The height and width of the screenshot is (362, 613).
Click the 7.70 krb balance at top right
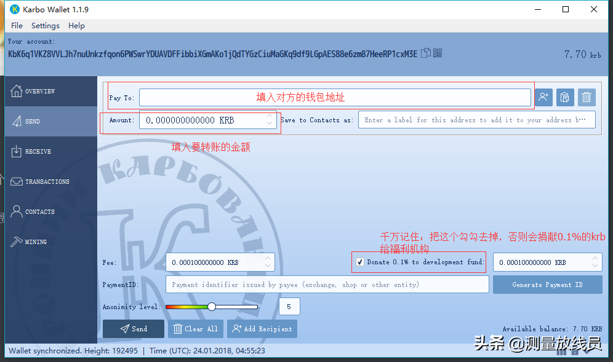[x=582, y=54]
